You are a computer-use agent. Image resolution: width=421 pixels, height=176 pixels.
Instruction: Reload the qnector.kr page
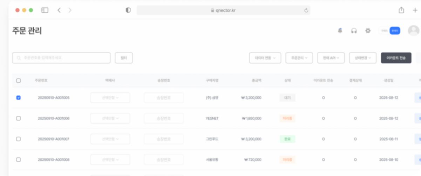[306, 11]
